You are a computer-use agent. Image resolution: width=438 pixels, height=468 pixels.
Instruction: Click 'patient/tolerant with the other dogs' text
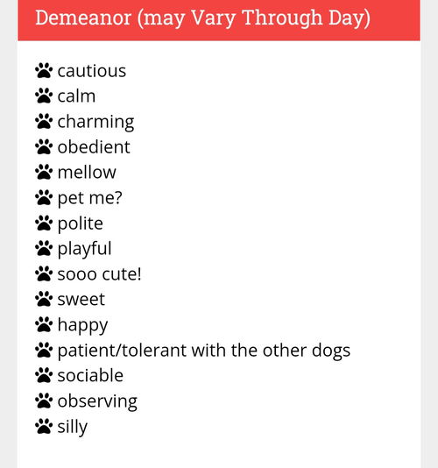[x=204, y=351]
